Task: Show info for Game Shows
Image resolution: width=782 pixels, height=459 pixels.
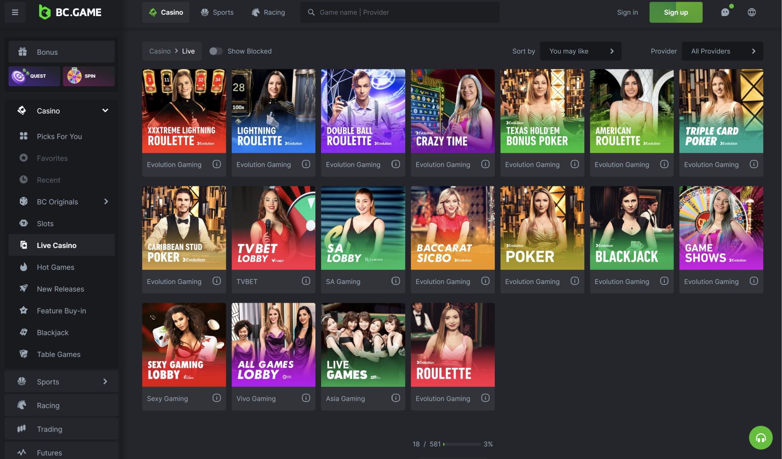Action: tap(754, 281)
